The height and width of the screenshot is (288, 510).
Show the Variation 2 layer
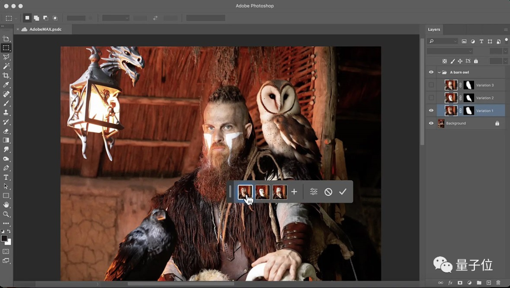[431, 98]
